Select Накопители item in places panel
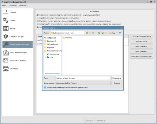 tap(53, 54)
